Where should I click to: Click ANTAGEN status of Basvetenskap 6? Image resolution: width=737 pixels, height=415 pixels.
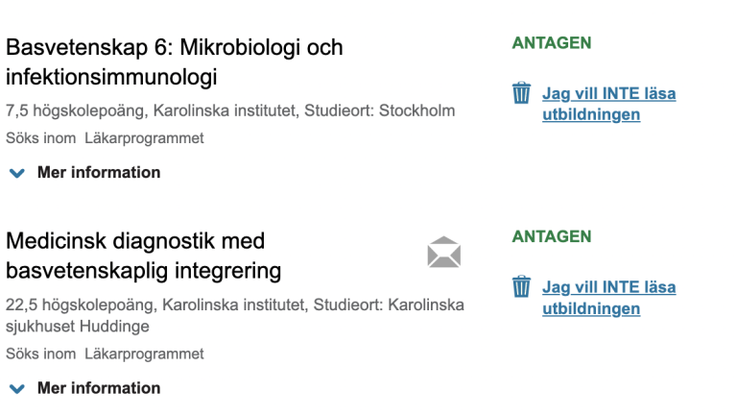[x=552, y=43]
